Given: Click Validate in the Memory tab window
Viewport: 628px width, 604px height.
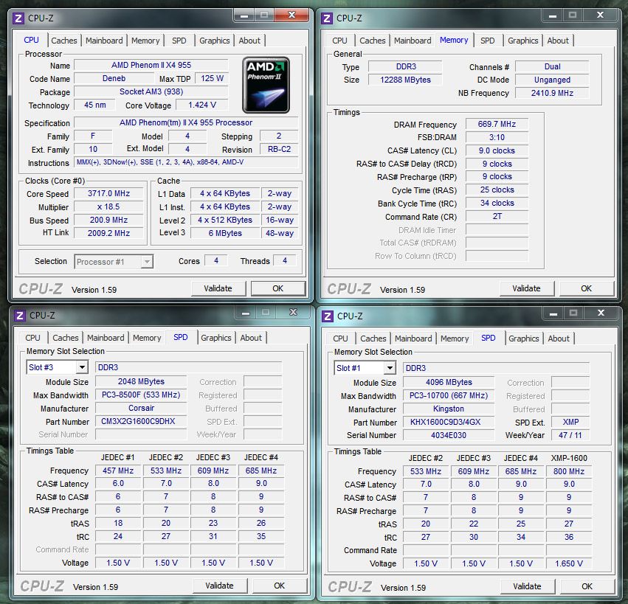Looking at the screenshot, I should coord(527,288).
